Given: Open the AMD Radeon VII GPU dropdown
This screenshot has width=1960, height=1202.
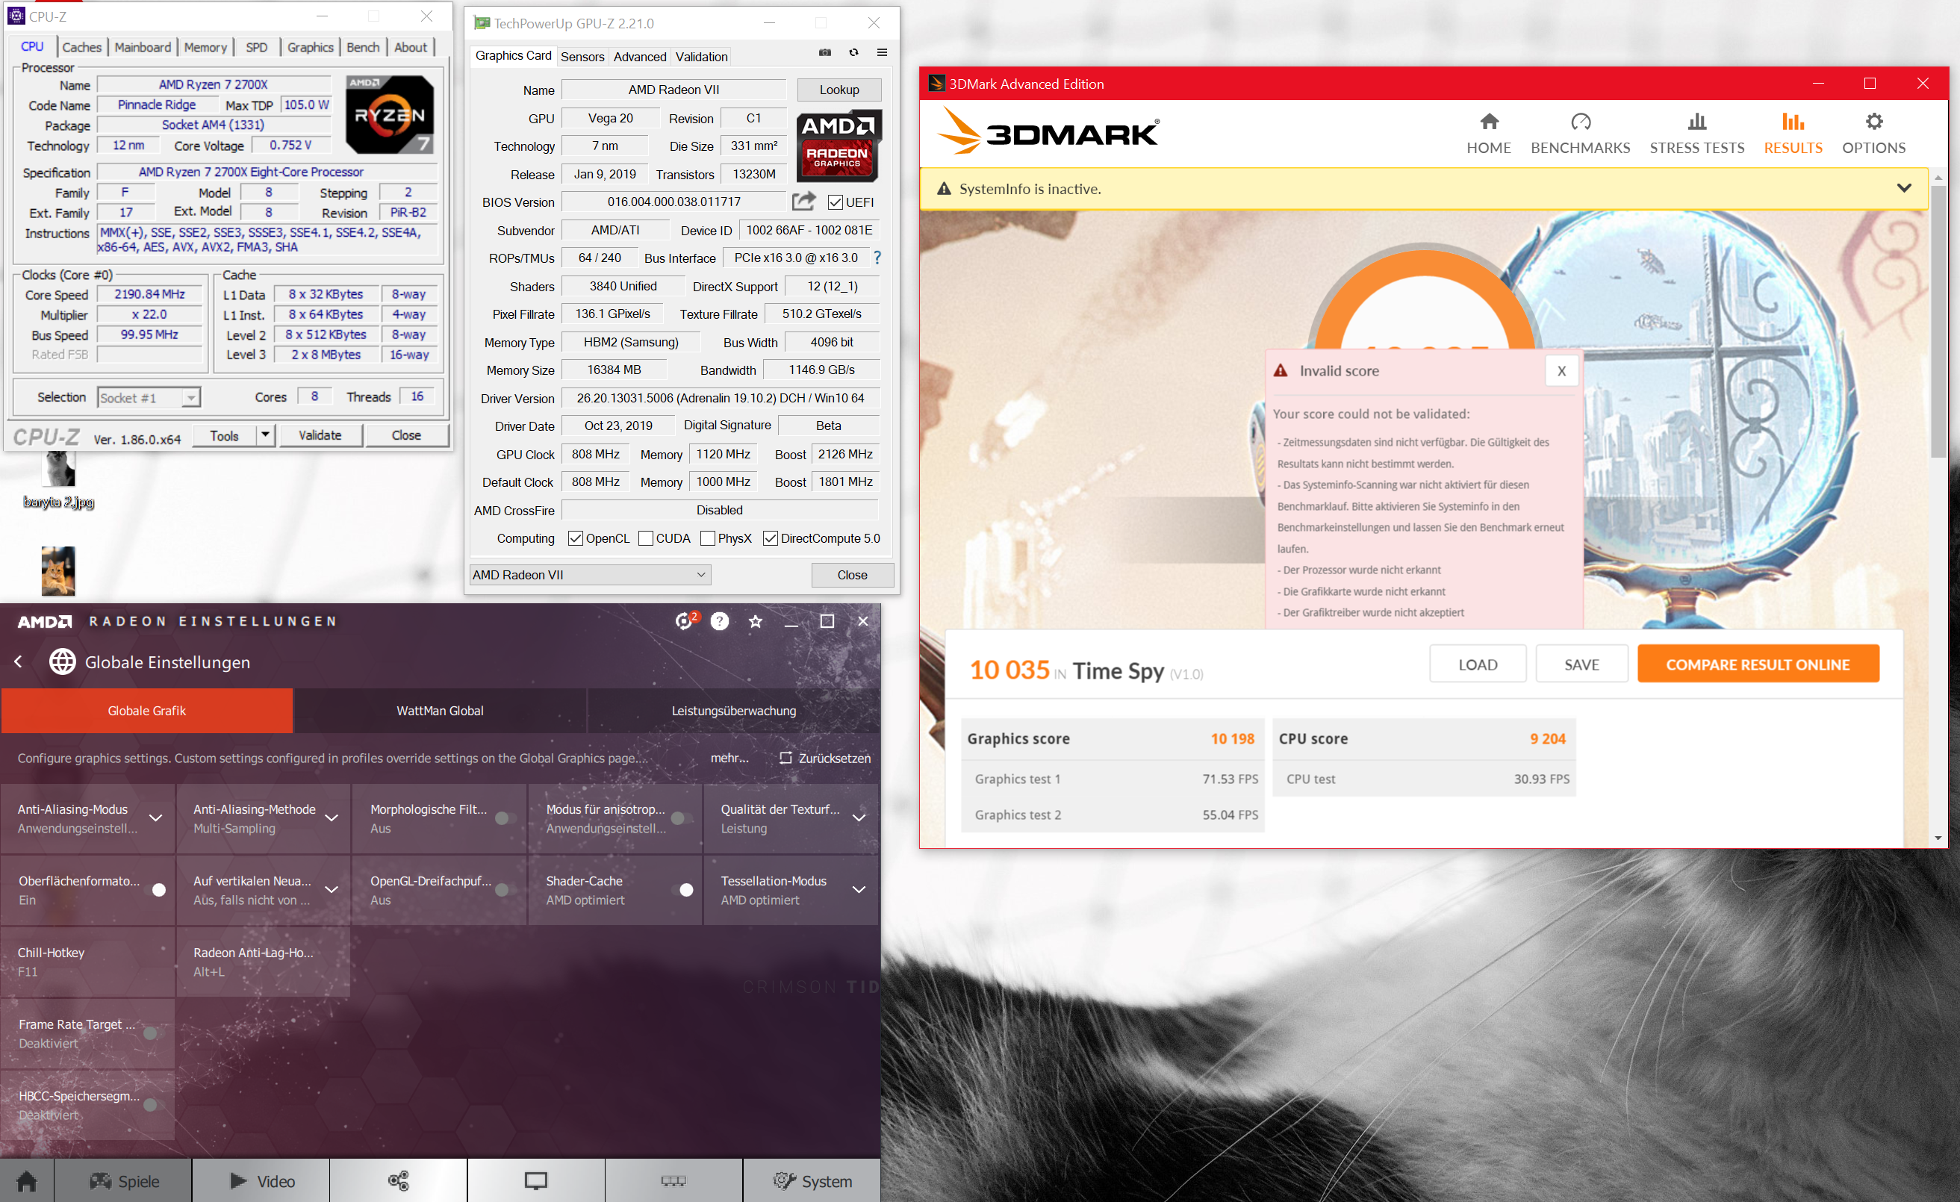Looking at the screenshot, I should click(x=589, y=575).
